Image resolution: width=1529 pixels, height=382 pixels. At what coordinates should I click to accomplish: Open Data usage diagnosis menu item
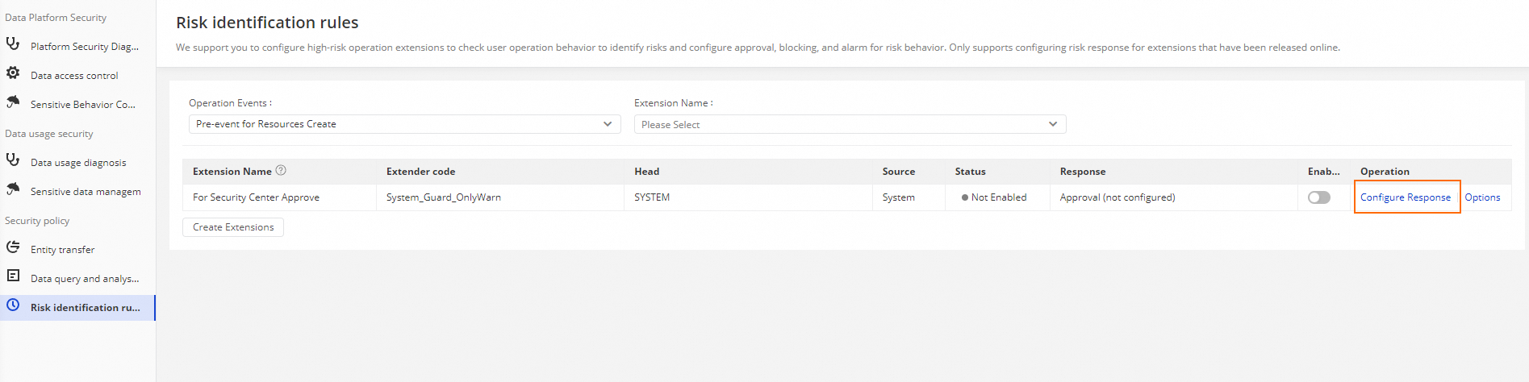pos(78,163)
